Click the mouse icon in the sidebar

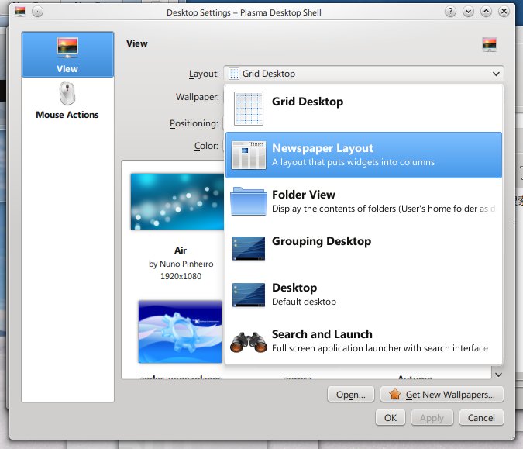tap(67, 94)
